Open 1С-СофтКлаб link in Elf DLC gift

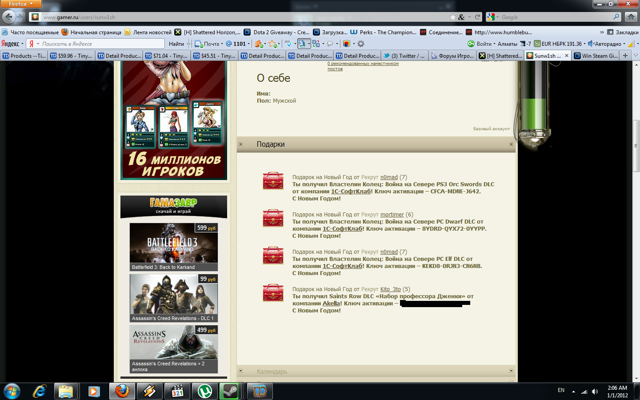[x=342, y=266]
